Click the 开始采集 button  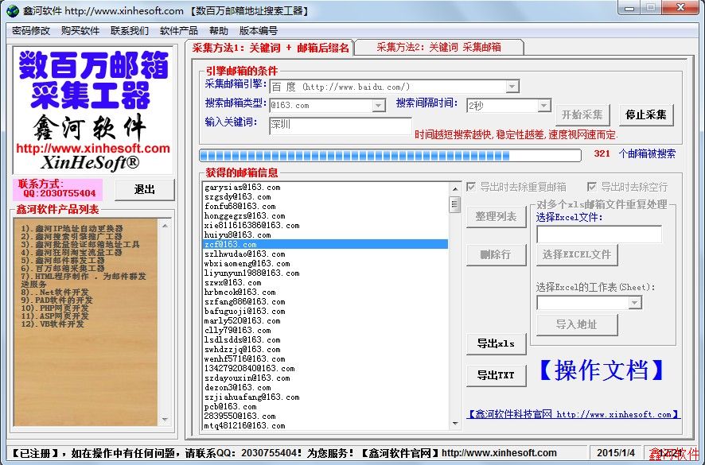point(582,115)
